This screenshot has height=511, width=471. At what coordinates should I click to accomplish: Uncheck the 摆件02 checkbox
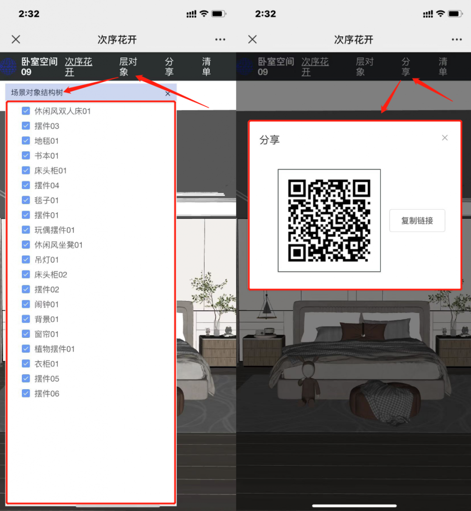[26, 289]
